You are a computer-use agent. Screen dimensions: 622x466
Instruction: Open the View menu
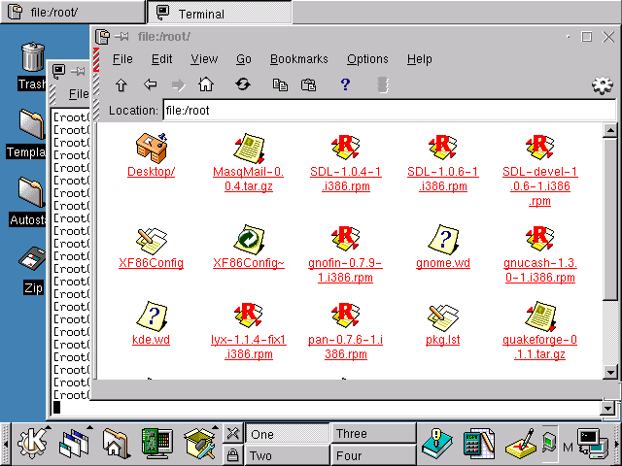[x=204, y=59]
